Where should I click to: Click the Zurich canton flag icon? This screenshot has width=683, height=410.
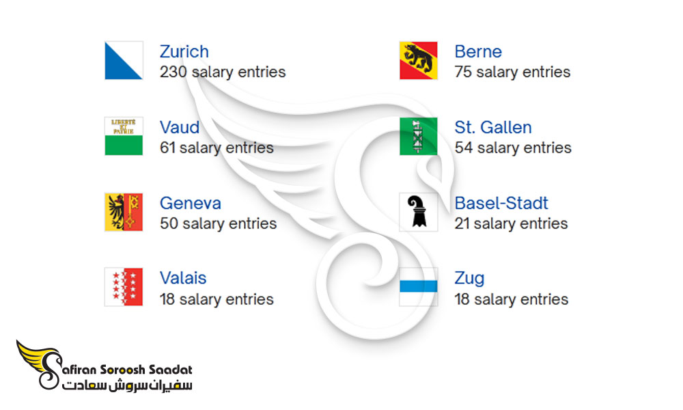(x=124, y=61)
